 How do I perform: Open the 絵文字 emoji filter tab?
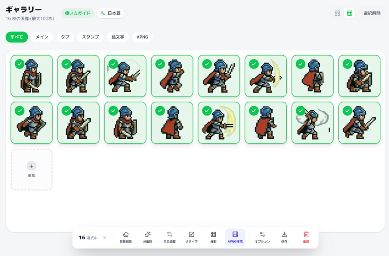[x=117, y=37]
